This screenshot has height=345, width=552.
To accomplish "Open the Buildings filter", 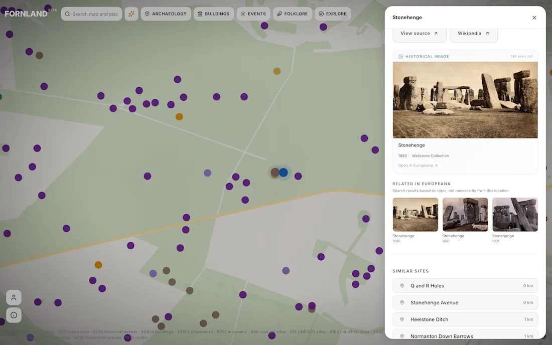I will [x=214, y=14].
